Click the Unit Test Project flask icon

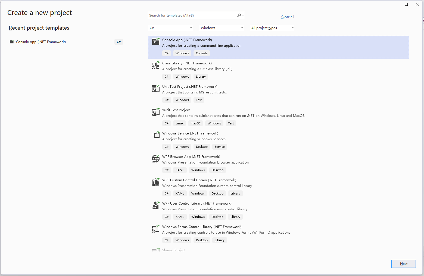(x=156, y=89)
